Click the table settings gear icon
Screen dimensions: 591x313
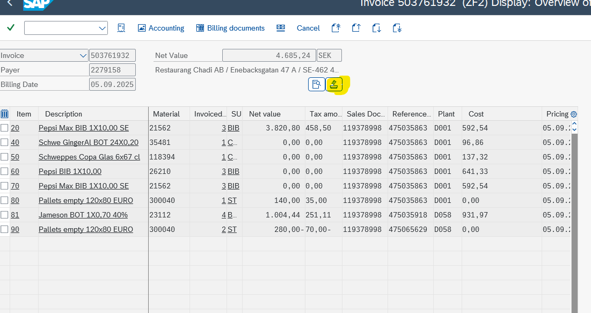574,114
